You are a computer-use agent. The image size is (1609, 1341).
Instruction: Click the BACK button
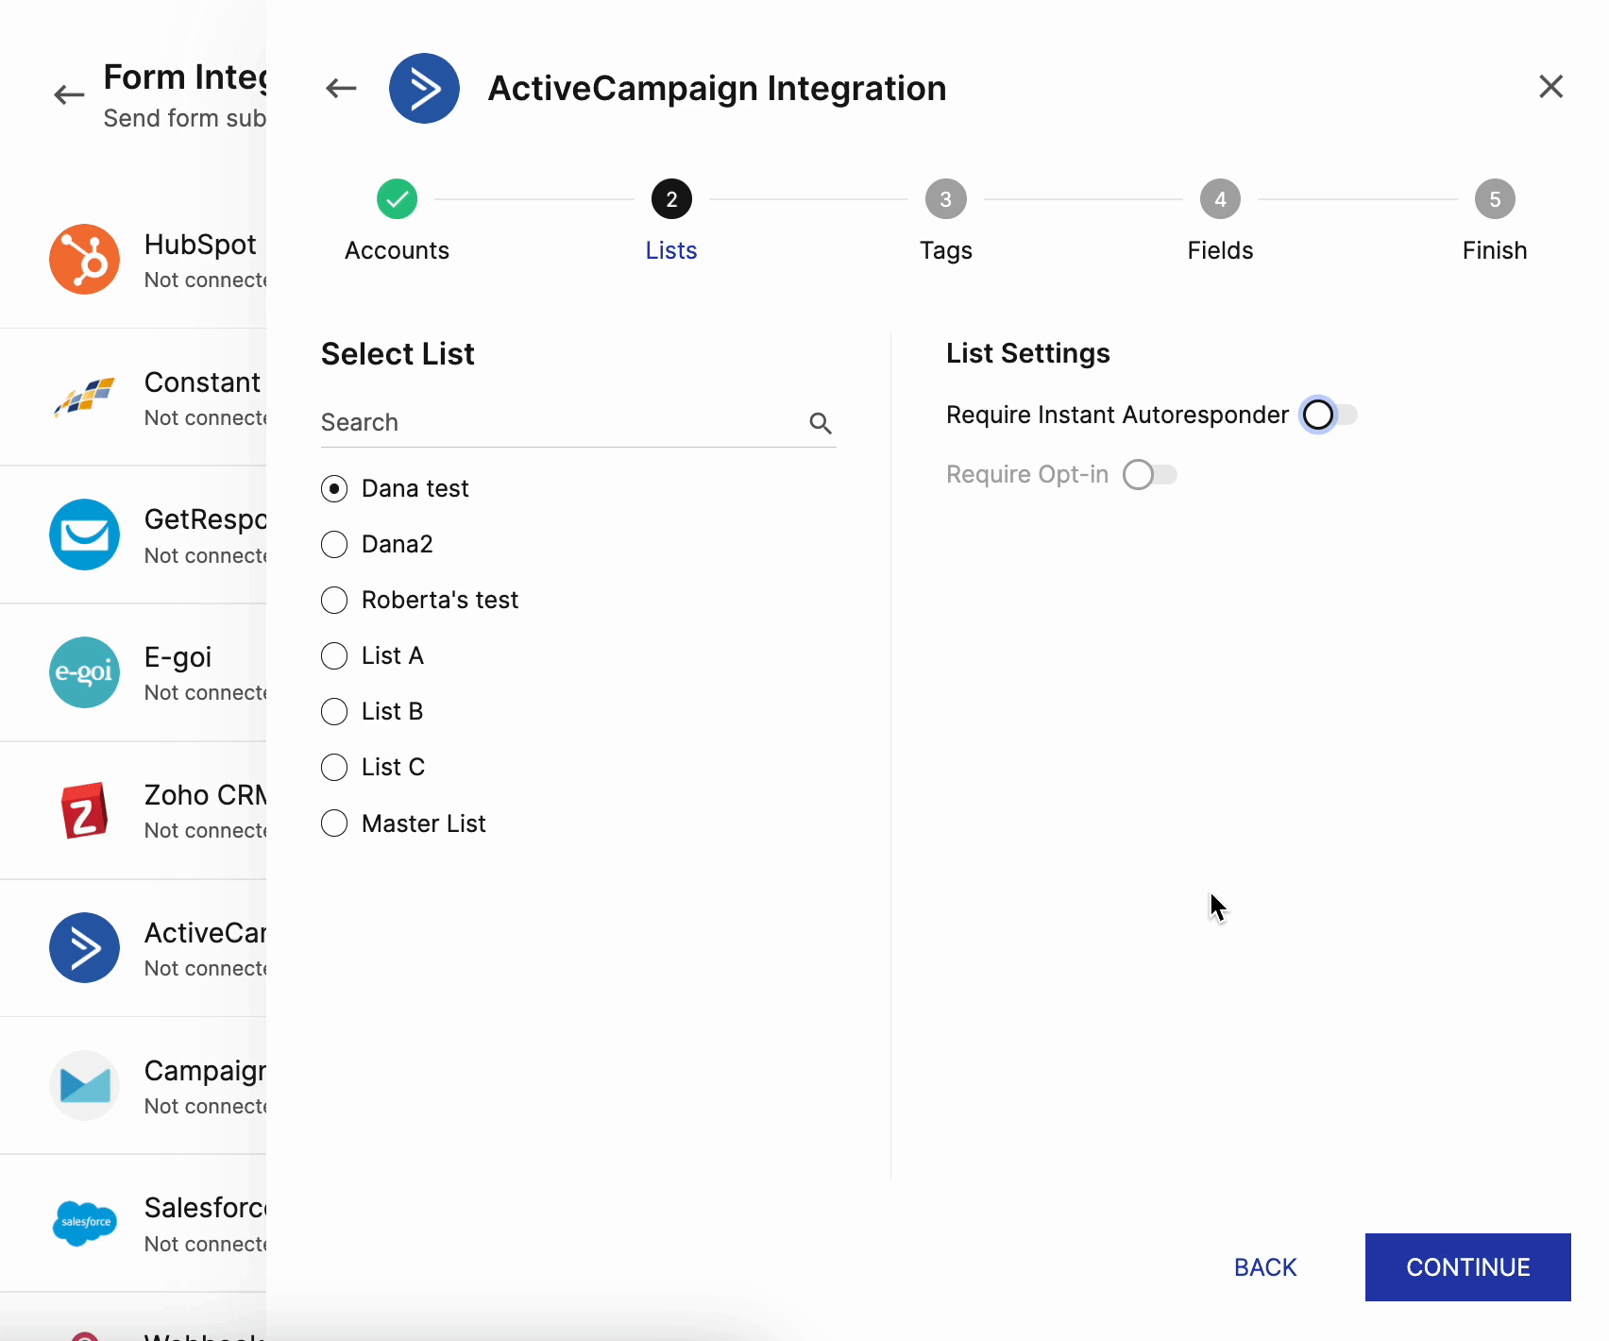point(1265,1267)
